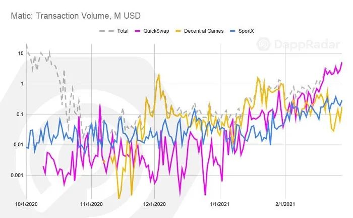The image size is (353, 218).
Task: Click the 12/1/2020 x-axis date label
Action: point(154,204)
